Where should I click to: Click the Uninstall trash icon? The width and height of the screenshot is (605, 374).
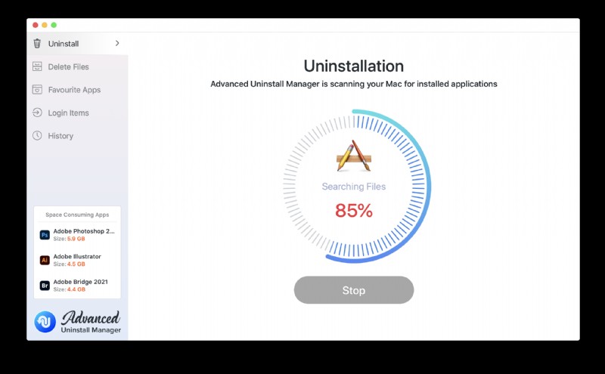[37, 44]
